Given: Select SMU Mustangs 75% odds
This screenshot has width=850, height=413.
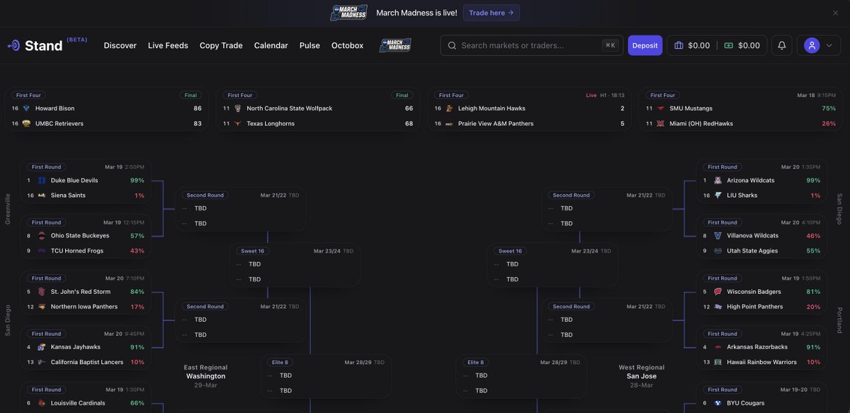Looking at the screenshot, I should click(829, 108).
